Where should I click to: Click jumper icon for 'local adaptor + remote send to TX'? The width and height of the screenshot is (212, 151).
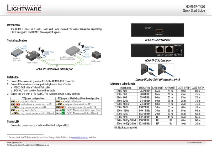coord(60,107)
